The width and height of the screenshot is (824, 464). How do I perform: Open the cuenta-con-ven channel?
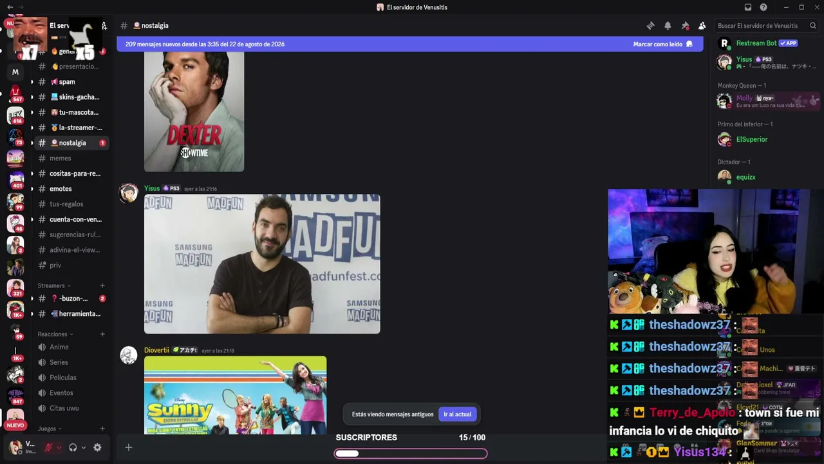pos(71,220)
